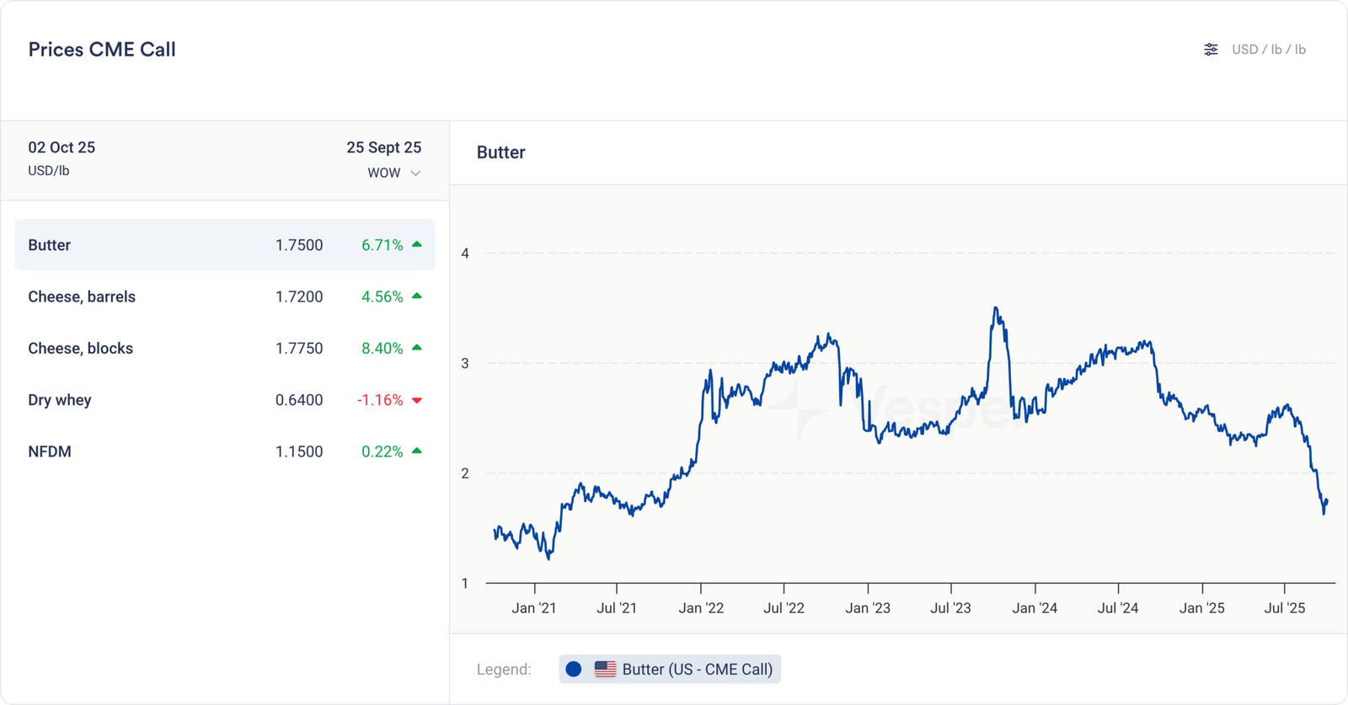Click green up arrow for Cheese, barrels
The image size is (1348, 705).
pyautogui.click(x=416, y=296)
